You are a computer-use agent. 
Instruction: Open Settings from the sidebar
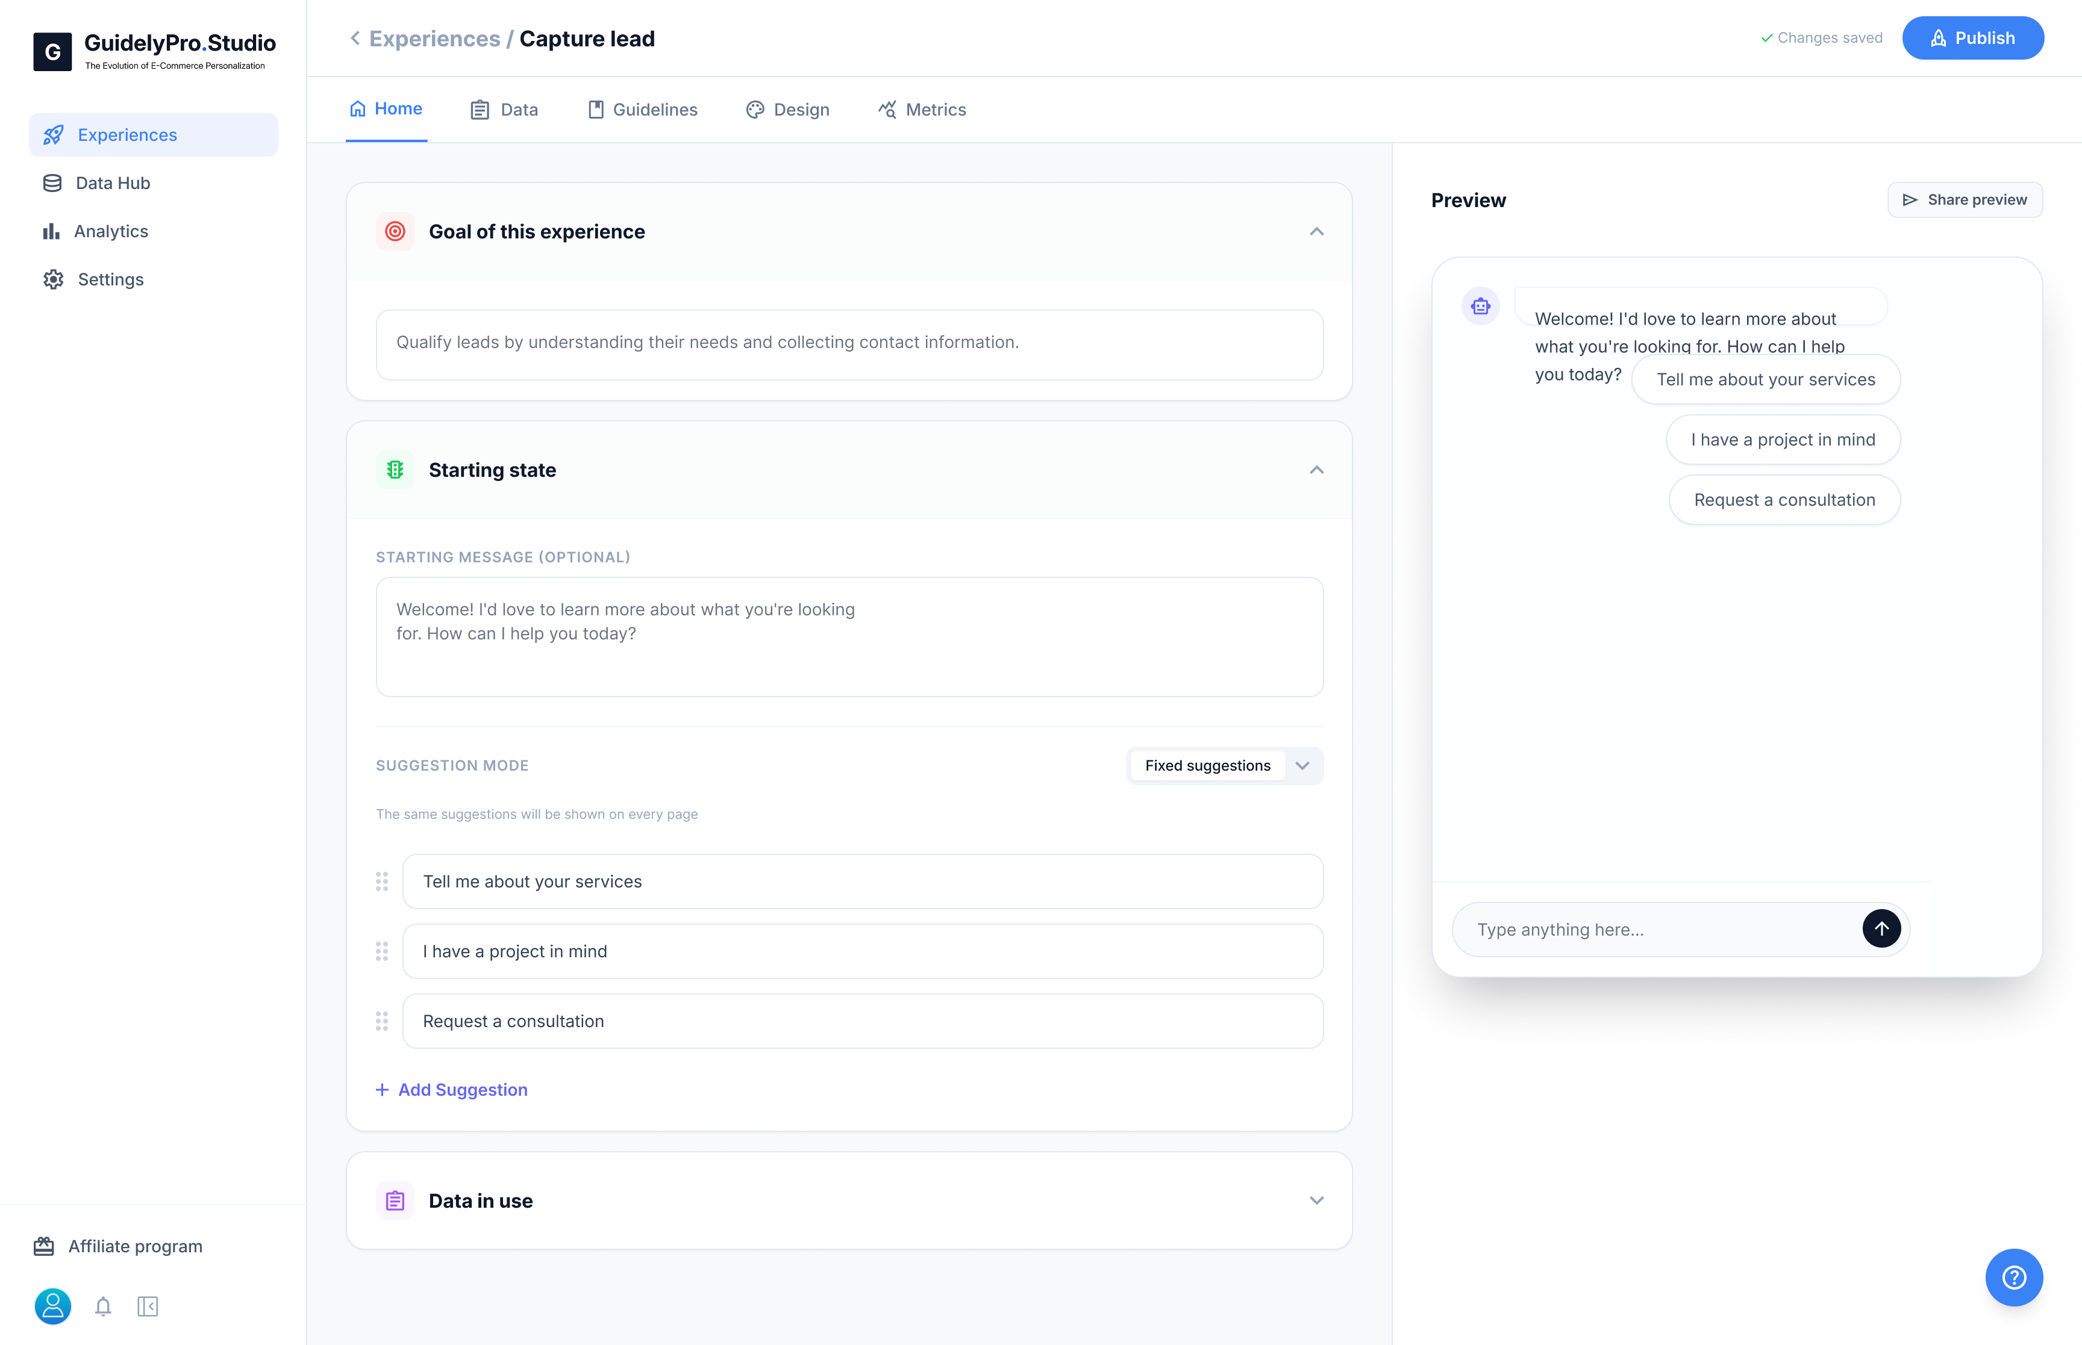[110, 279]
